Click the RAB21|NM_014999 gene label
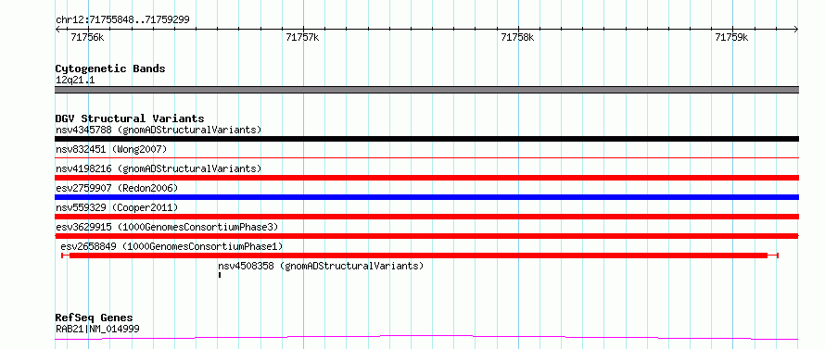The image size is (825, 349). [97, 329]
